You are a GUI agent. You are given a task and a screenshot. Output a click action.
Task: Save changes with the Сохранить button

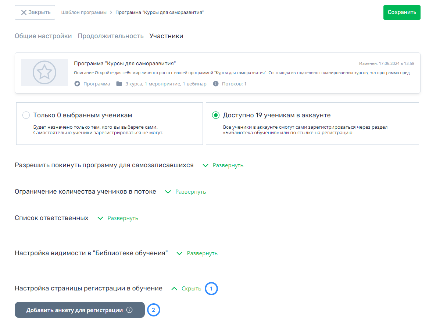point(402,12)
